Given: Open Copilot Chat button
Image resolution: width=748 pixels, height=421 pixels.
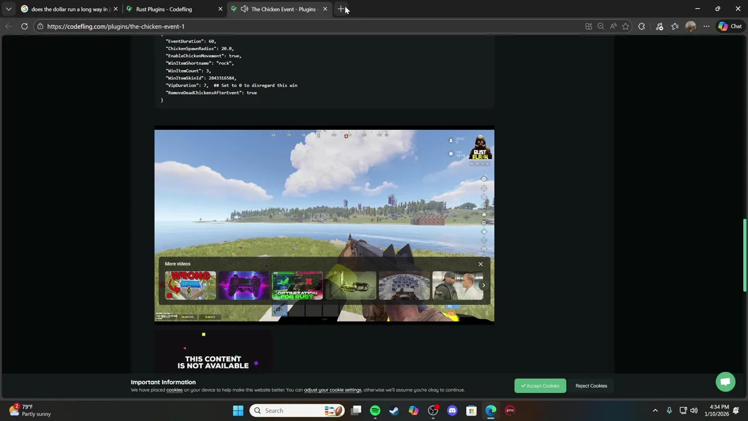Looking at the screenshot, I should click(730, 26).
